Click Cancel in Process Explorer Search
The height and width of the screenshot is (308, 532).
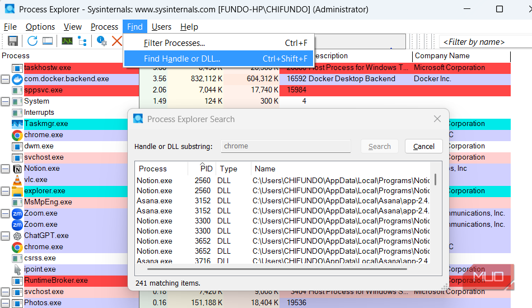pyautogui.click(x=424, y=146)
